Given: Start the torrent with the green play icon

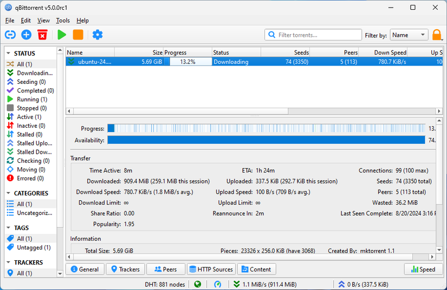Looking at the screenshot, I should tap(62, 35).
